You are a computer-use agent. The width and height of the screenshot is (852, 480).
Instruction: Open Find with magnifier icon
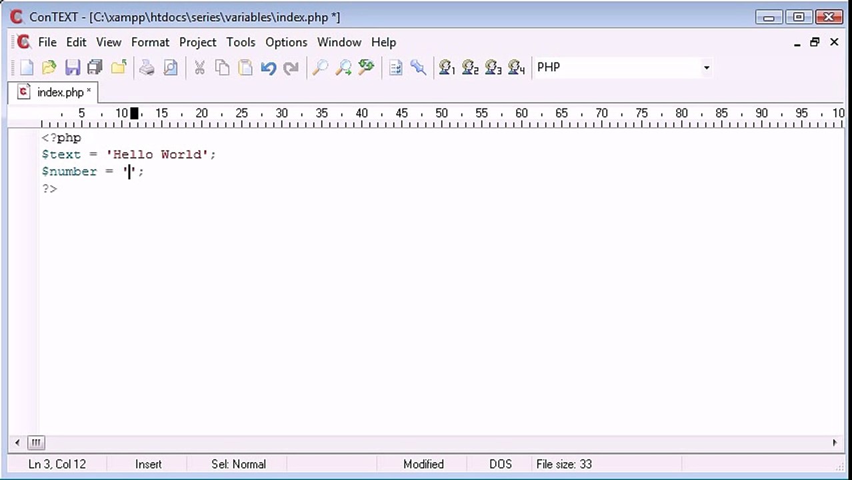coord(320,67)
